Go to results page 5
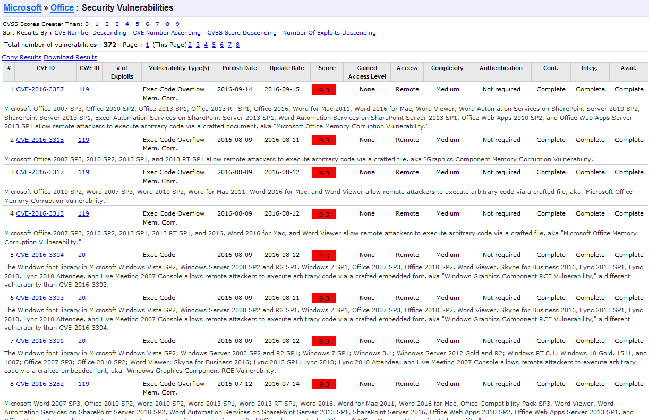 [x=214, y=45]
